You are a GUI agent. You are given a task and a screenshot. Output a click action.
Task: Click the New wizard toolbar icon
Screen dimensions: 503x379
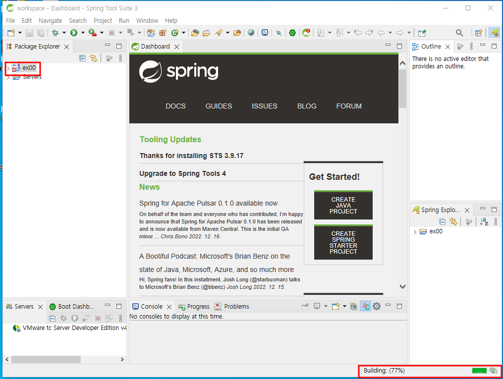tap(11, 33)
